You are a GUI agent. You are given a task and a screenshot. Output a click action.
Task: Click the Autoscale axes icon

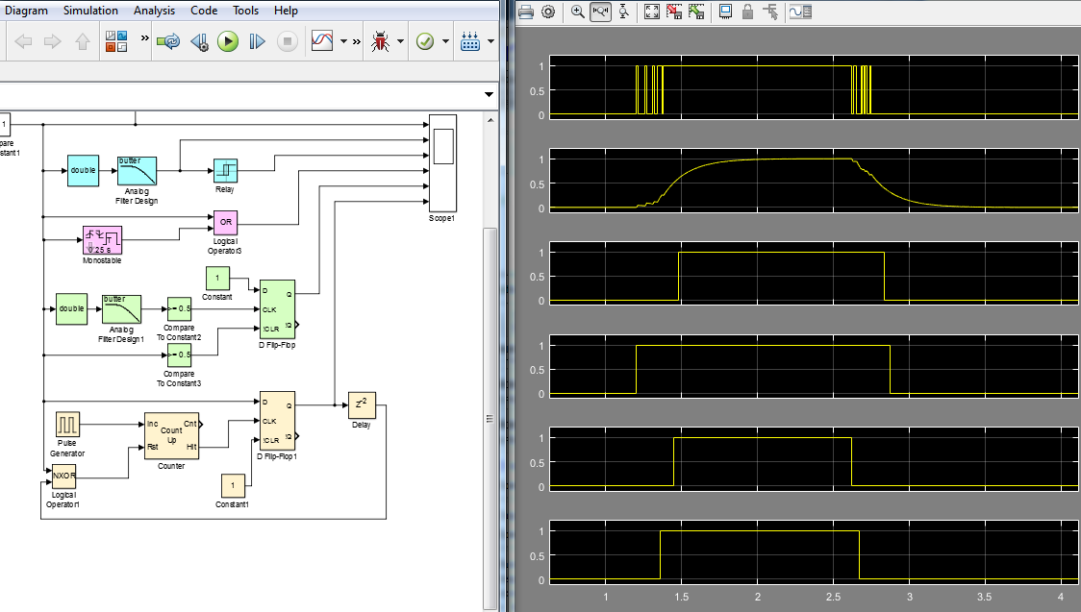[651, 12]
